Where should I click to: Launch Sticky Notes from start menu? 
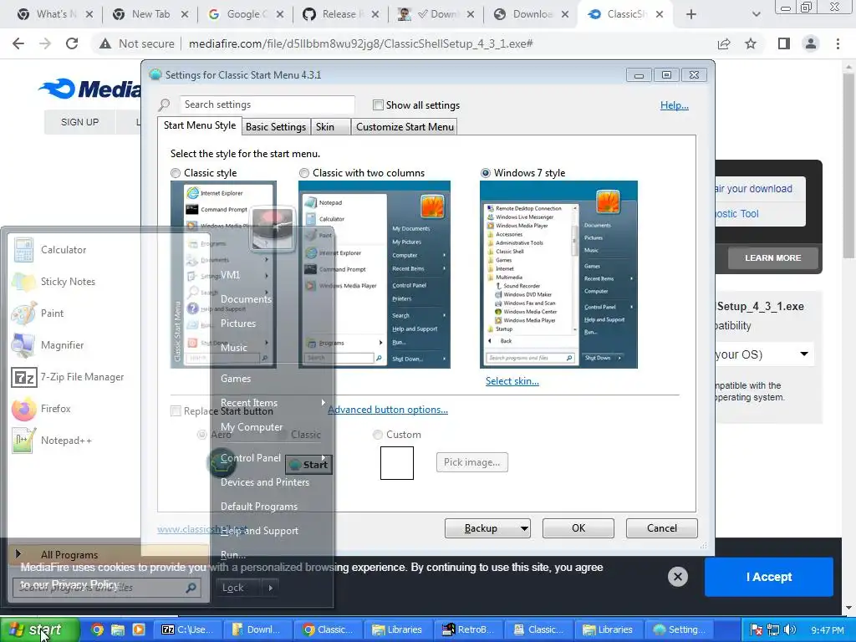coord(68,281)
